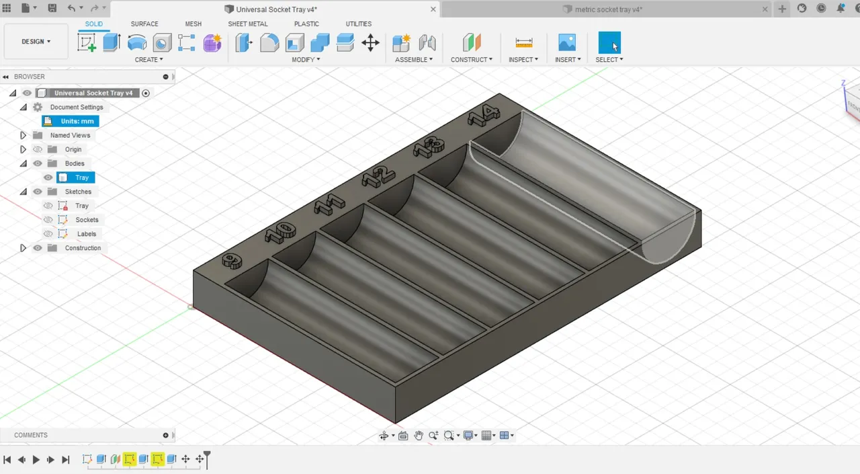The width and height of the screenshot is (860, 474).
Task: Expand the COMMENTS panel
Action: (x=165, y=435)
